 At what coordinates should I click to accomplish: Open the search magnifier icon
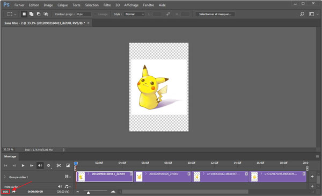tap(302, 14)
